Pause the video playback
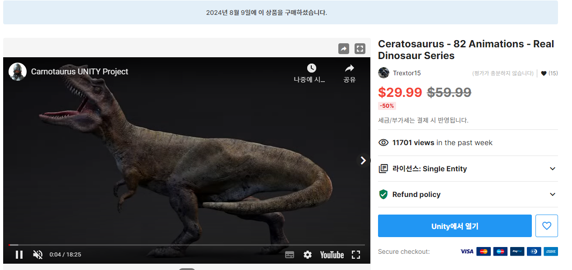The width and height of the screenshot is (572, 270). click(x=19, y=255)
